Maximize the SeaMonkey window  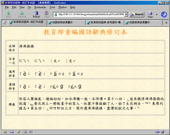(163, 3)
